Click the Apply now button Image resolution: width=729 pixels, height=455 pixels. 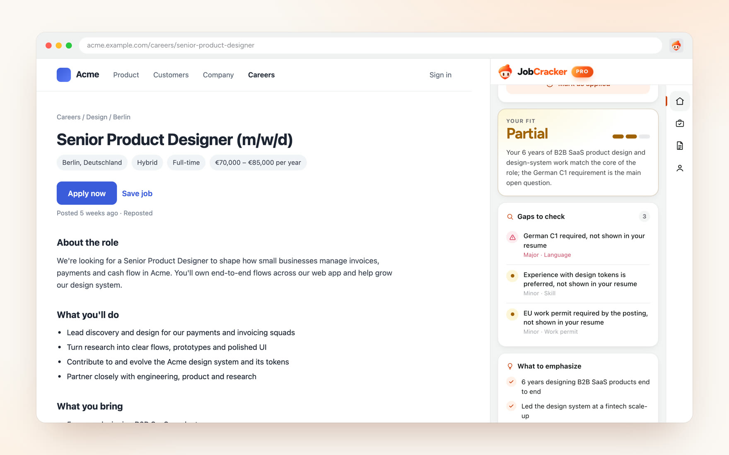(x=87, y=193)
